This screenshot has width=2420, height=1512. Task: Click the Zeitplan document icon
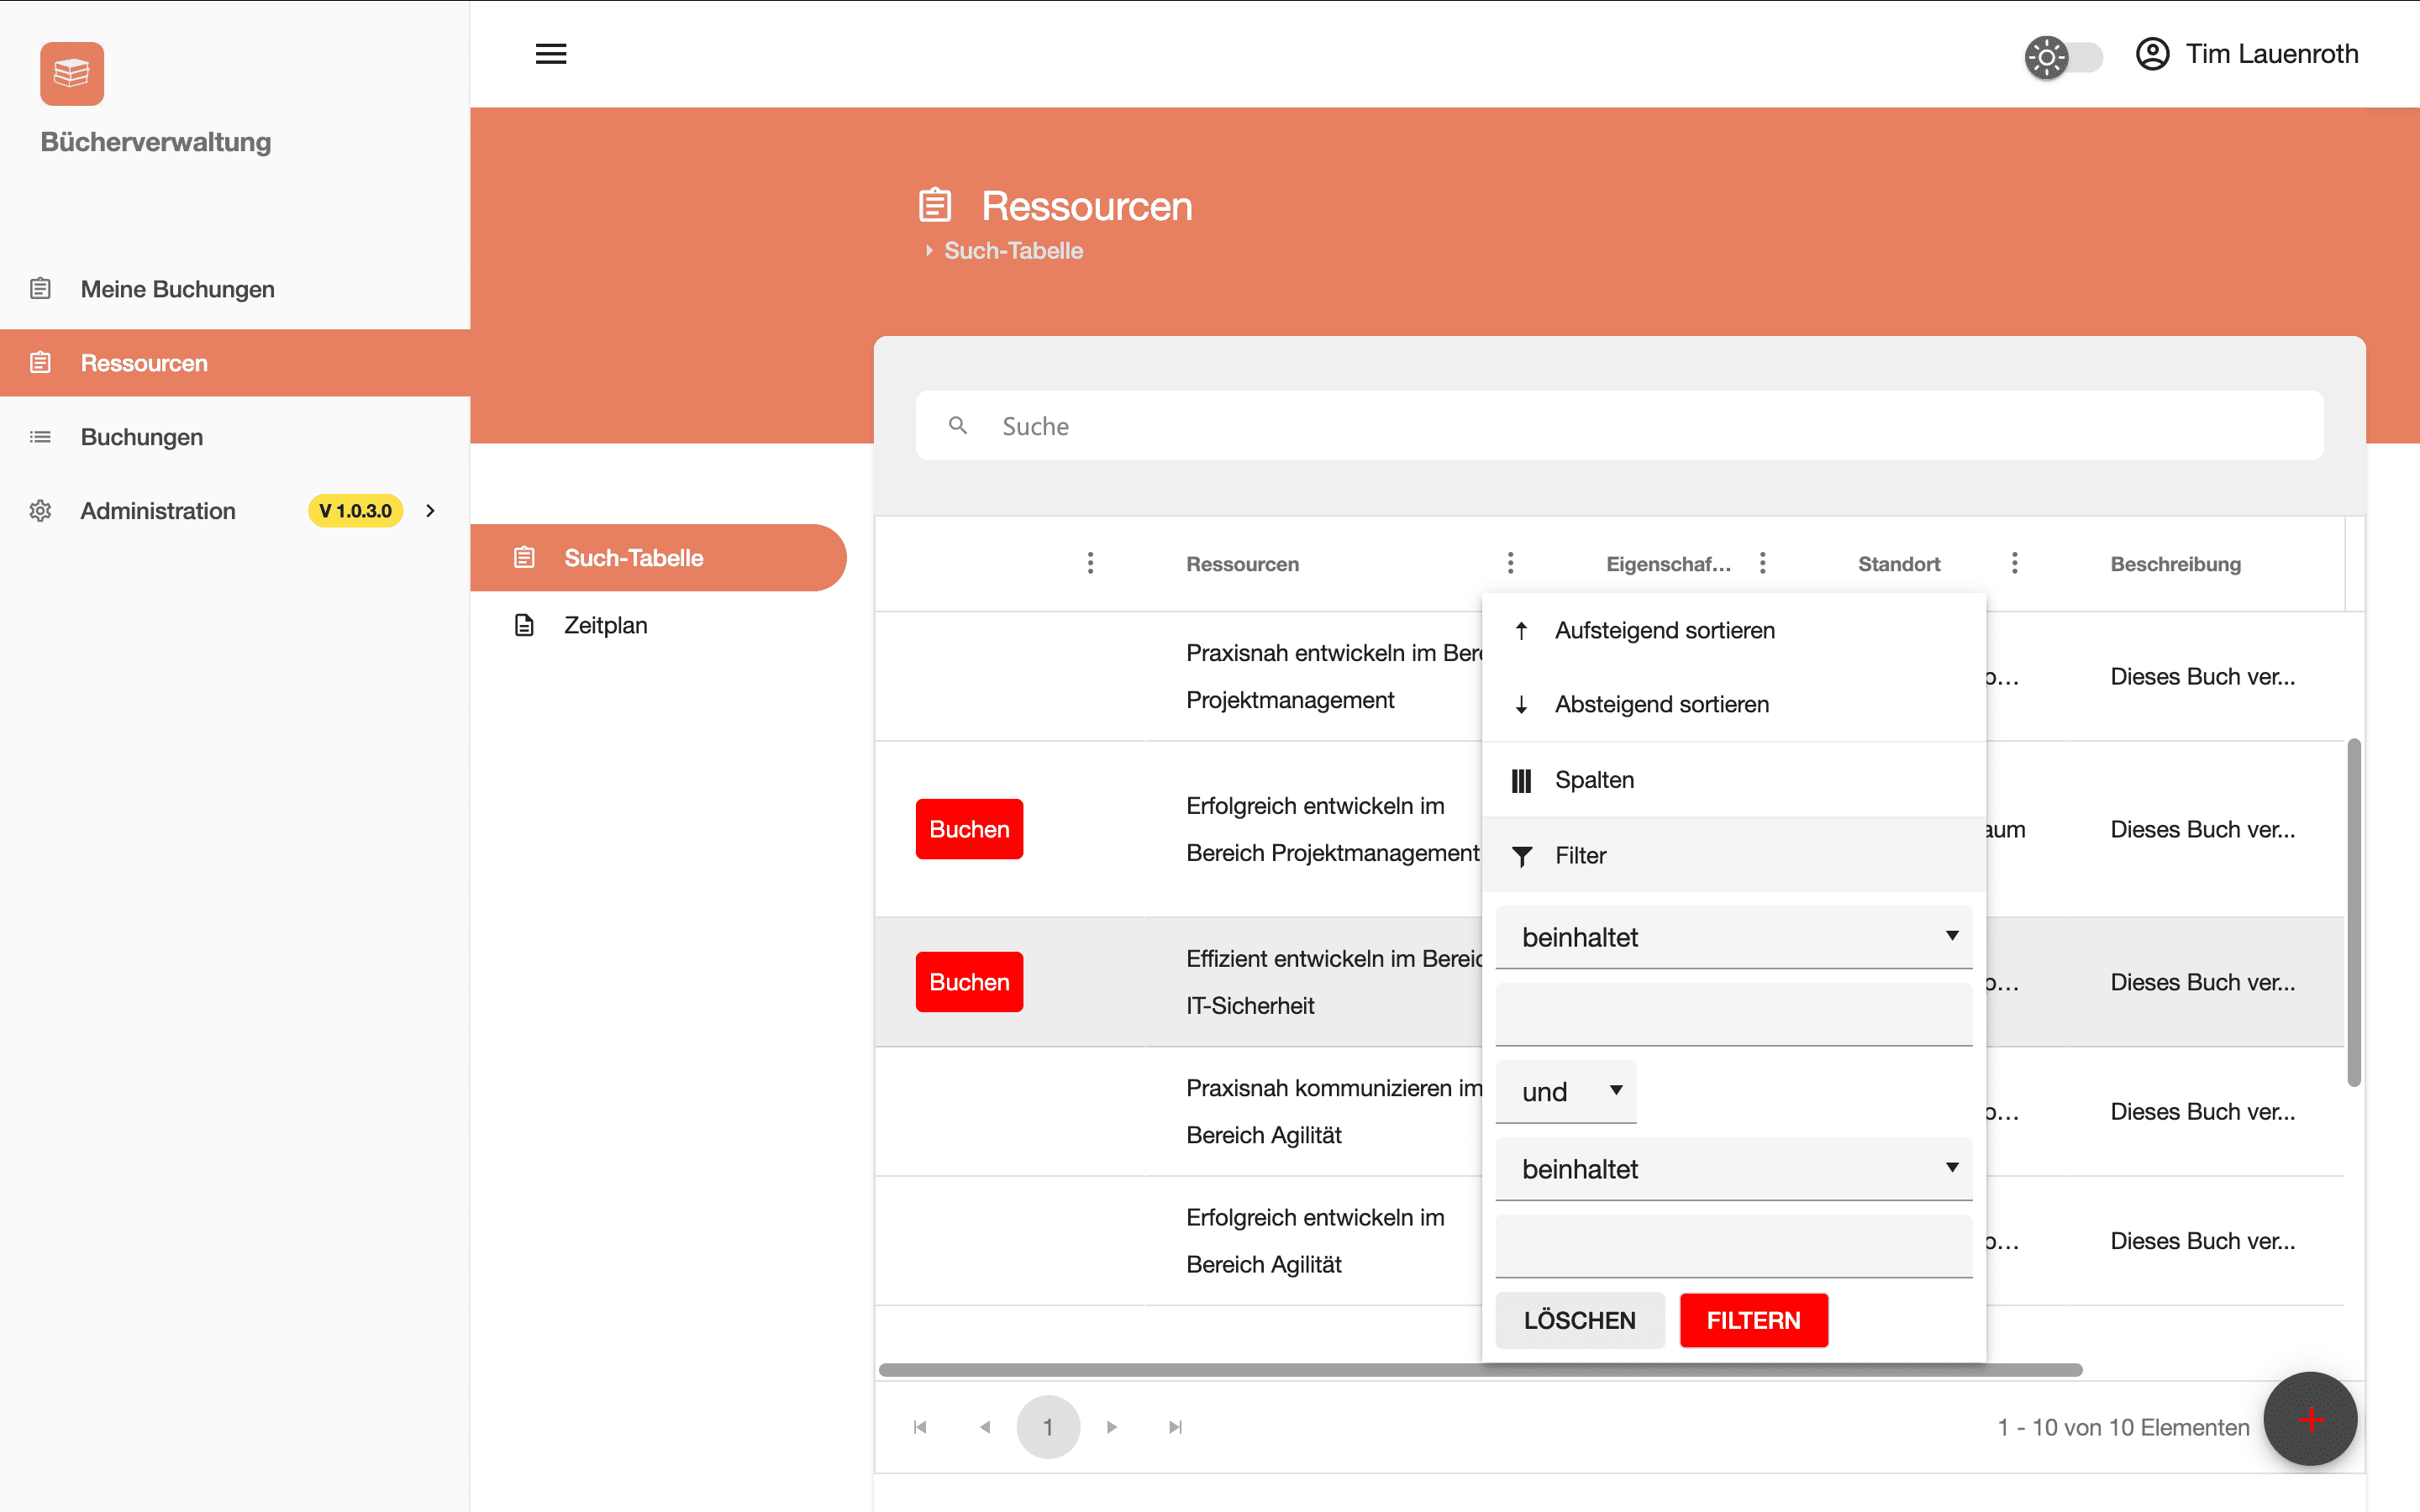click(x=524, y=625)
